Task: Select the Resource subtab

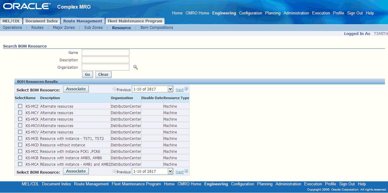Action: [x=121, y=28]
